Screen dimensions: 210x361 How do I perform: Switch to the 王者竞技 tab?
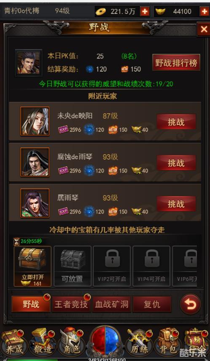[x=71, y=304]
